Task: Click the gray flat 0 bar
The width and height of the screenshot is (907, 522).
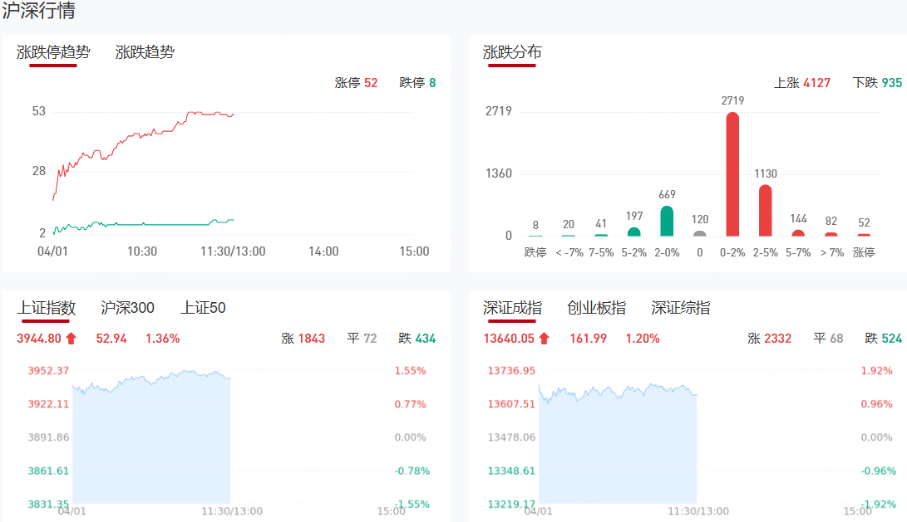Action: click(700, 233)
